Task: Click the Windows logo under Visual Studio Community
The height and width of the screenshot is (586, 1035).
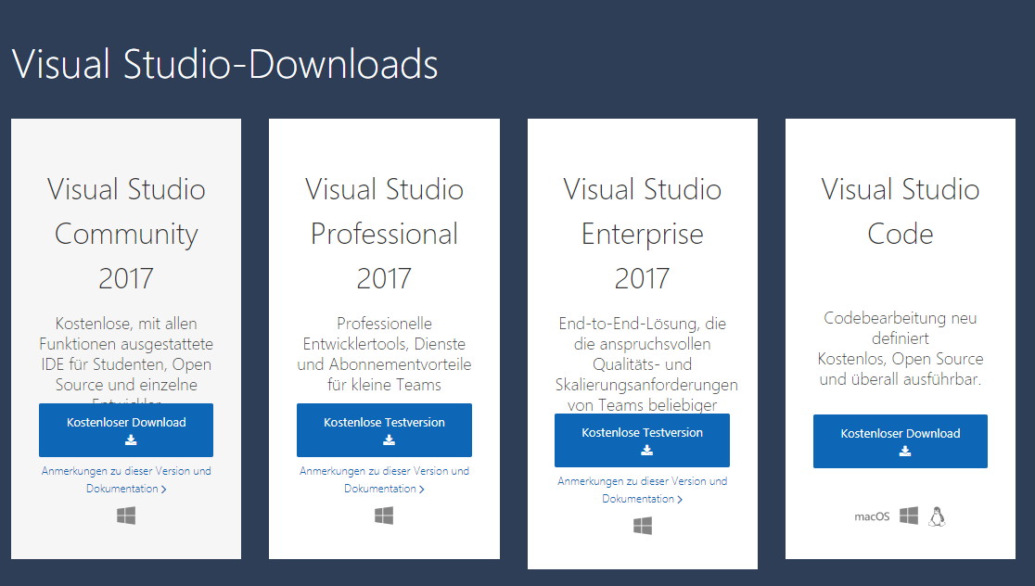Action: point(126,516)
